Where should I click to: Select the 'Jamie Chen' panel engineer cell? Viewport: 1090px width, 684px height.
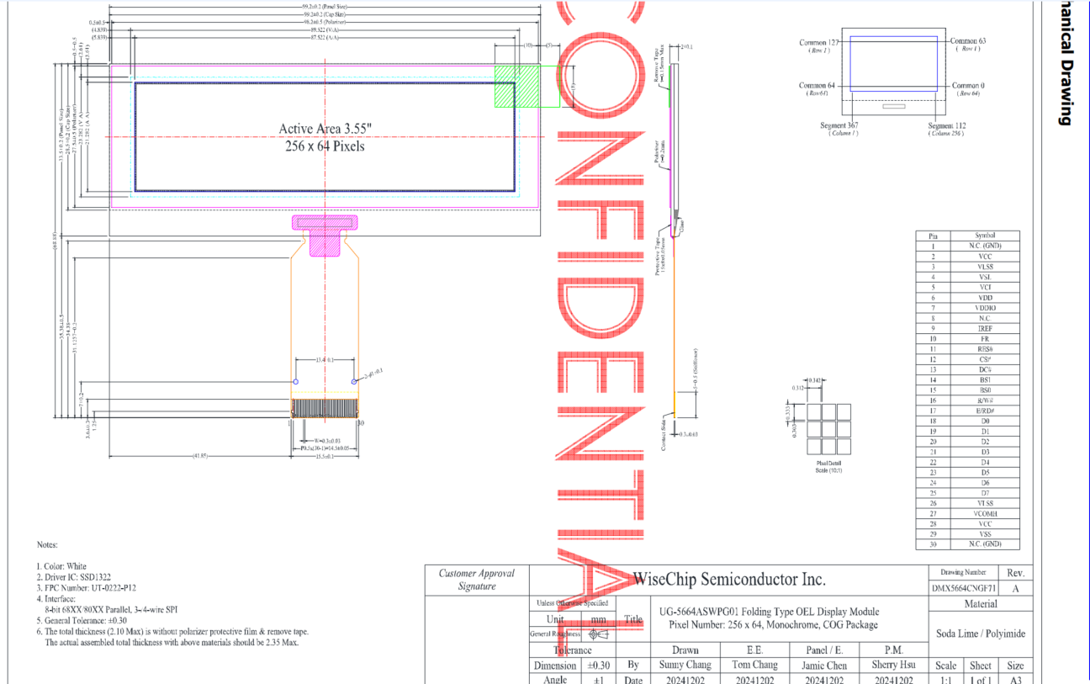pos(824,665)
